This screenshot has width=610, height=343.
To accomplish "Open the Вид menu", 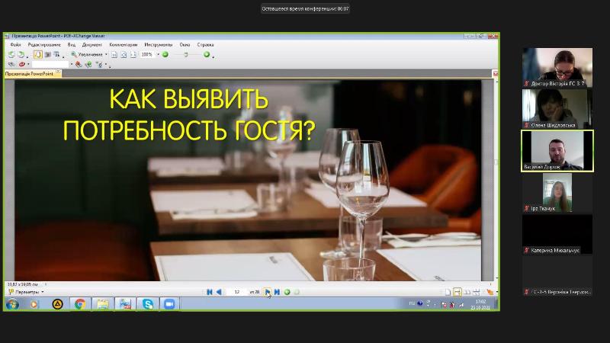I will (72, 45).
